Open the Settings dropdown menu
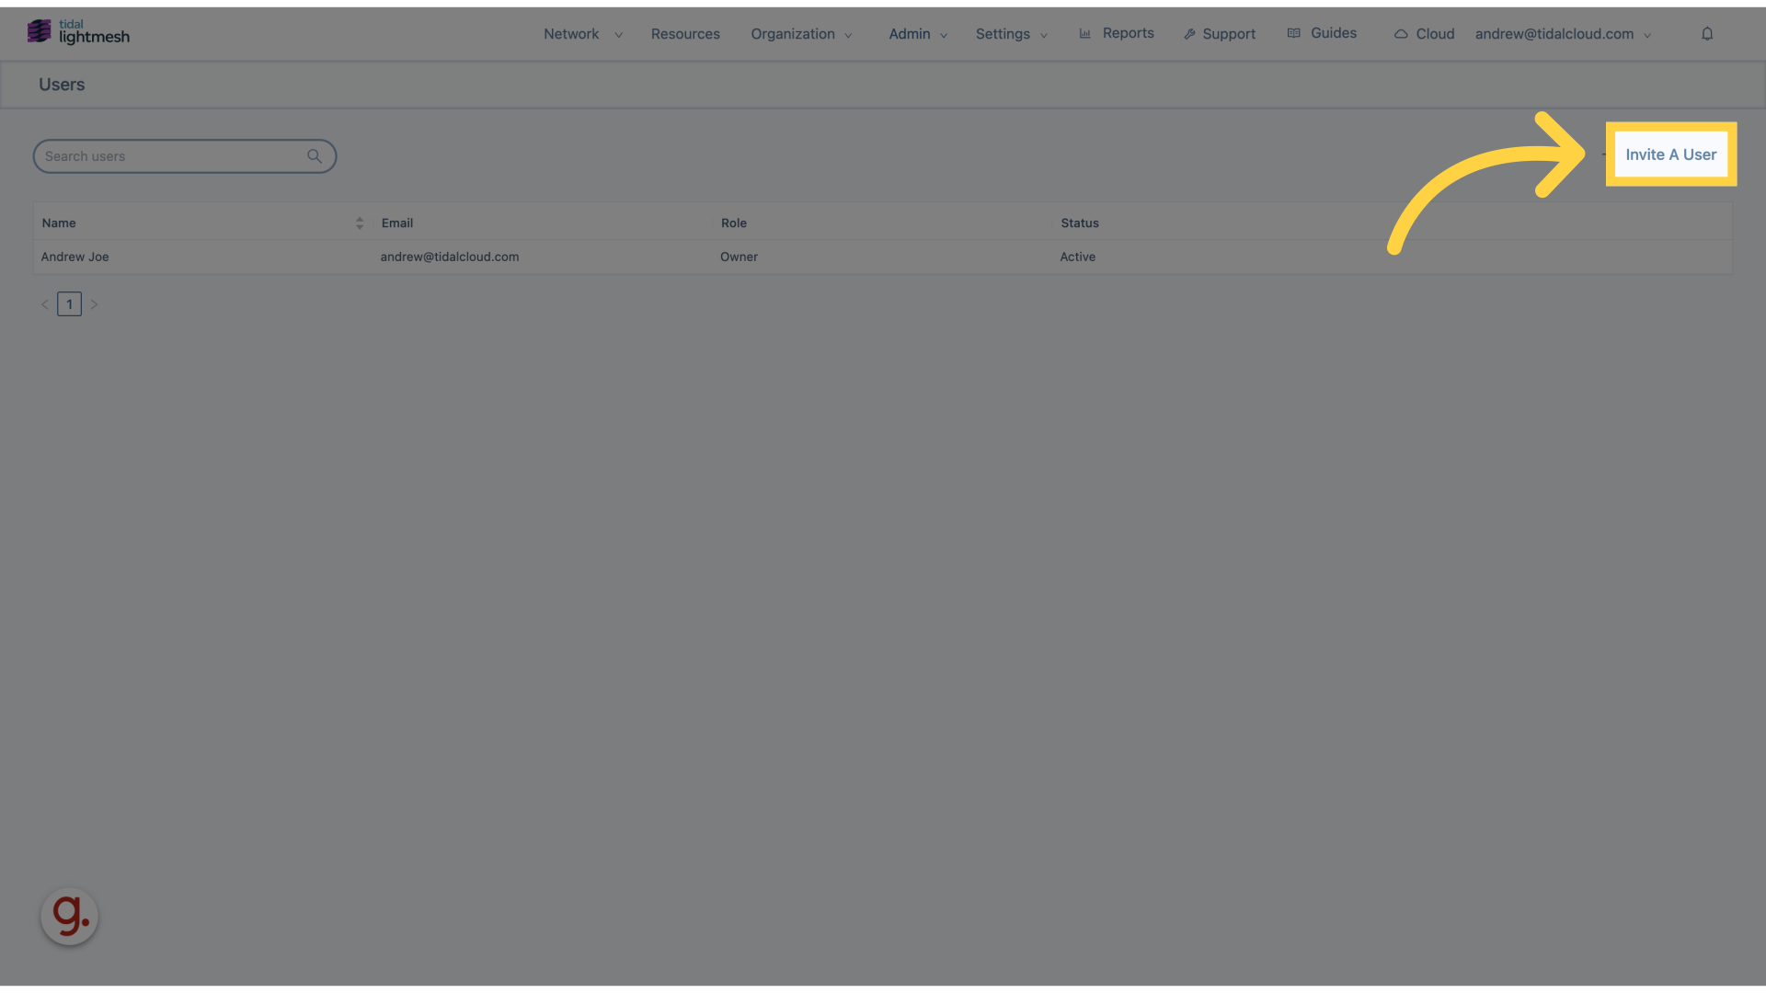 [x=1009, y=33]
